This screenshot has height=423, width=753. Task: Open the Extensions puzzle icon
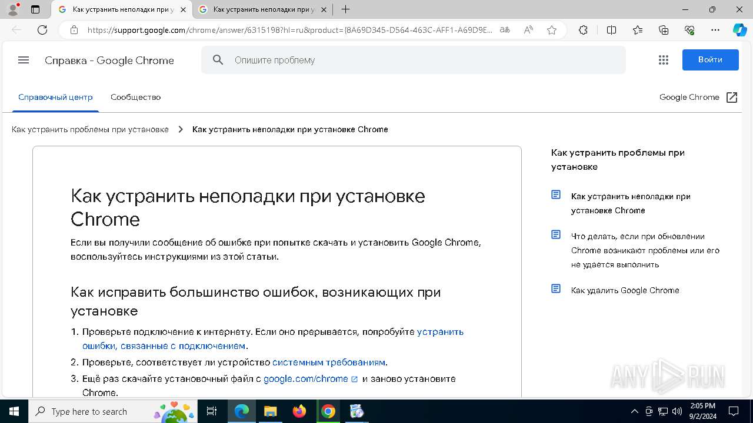click(583, 30)
